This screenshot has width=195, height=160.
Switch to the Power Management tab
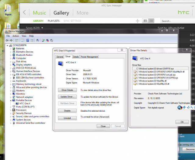pos(89,57)
